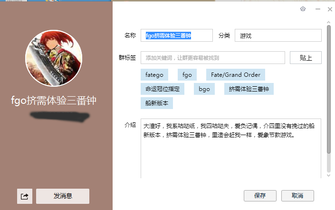Click the share icon beside 发消息

(25, 196)
